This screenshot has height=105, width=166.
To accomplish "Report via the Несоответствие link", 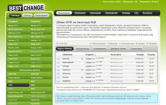I will tap(128, 43).
